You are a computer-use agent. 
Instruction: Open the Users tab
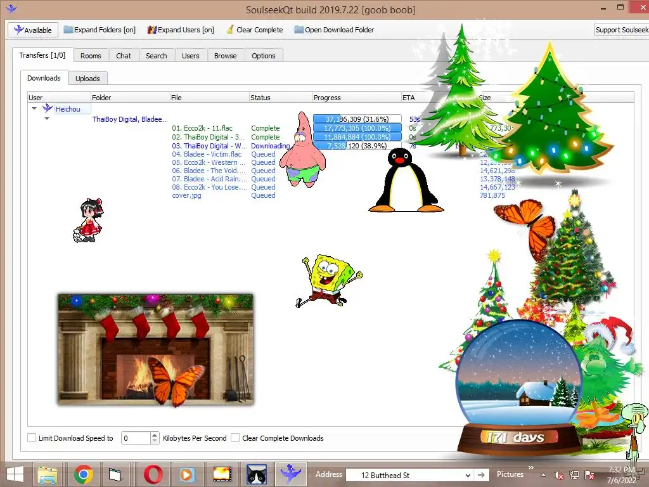point(191,56)
